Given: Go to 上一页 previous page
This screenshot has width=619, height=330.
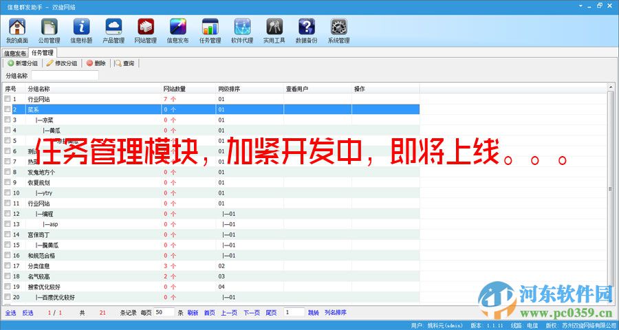Looking at the screenshot, I should 229,313.
